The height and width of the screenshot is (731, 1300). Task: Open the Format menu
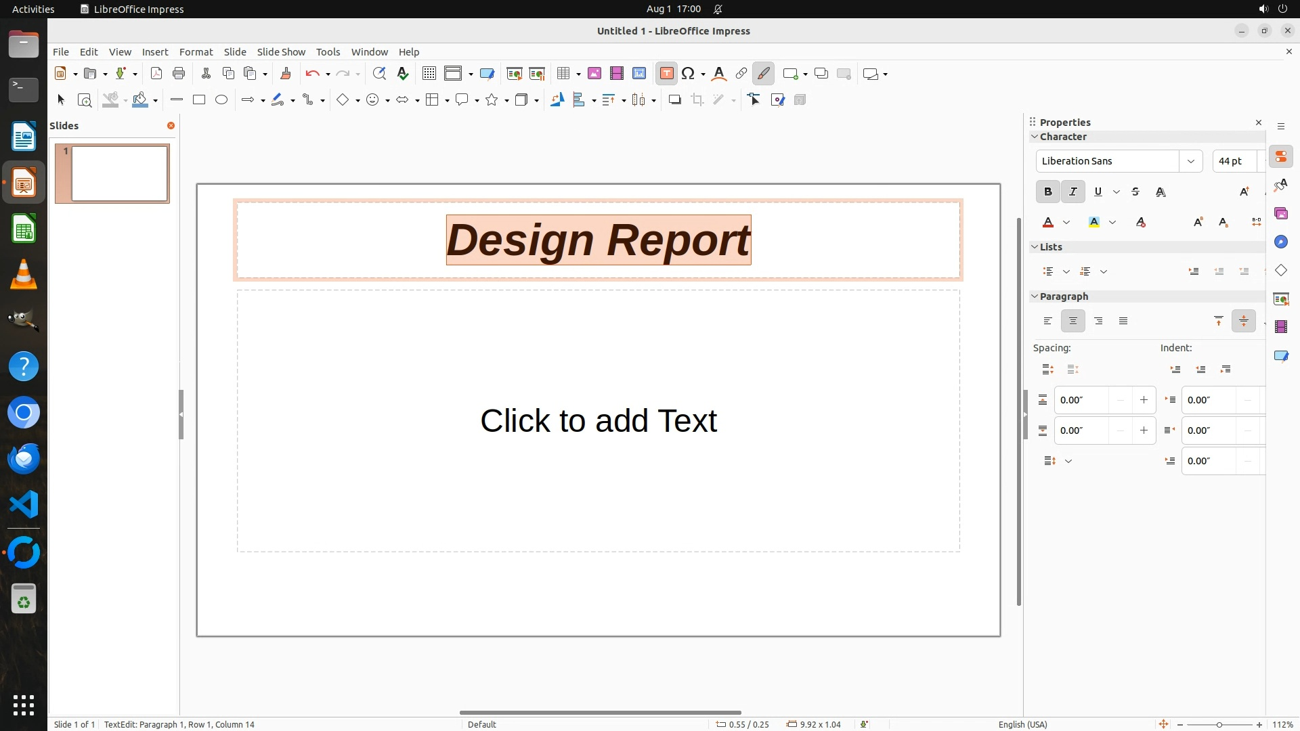[196, 52]
